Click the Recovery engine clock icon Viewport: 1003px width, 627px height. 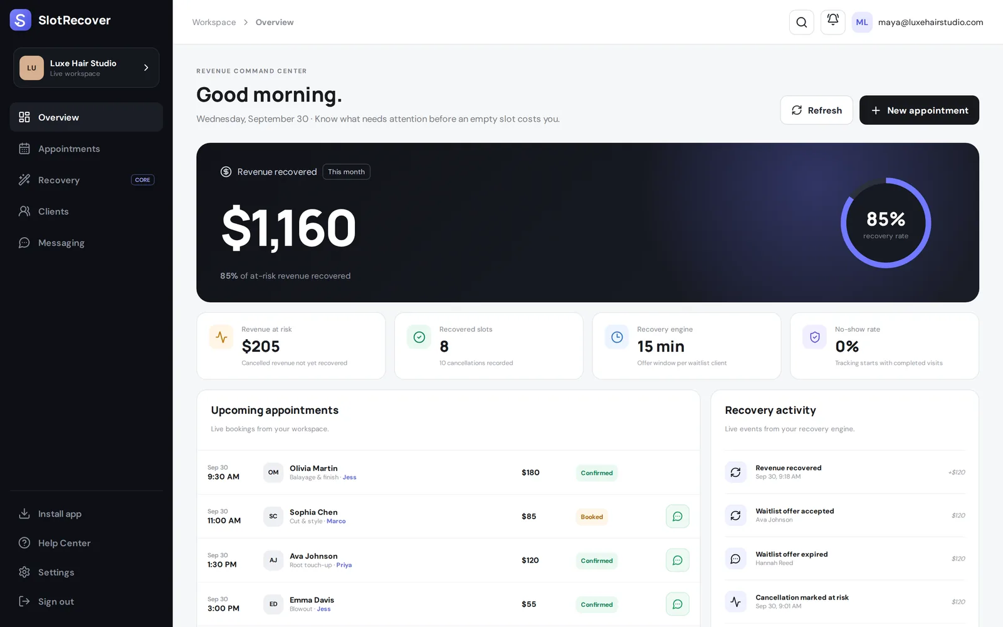tap(617, 337)
